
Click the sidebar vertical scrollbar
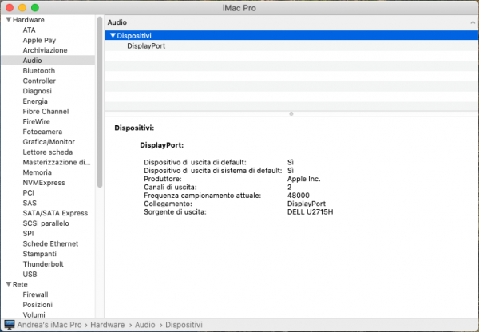(100, 102)
